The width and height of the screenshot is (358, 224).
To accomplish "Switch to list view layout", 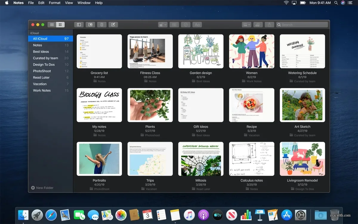I will click(51, 24).
